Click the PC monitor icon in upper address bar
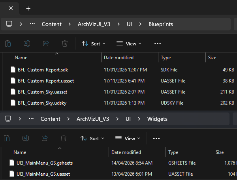 pyautogui.click(x=9, y=24)
